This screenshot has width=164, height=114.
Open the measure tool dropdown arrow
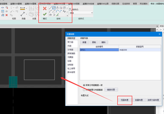pyautogui.click(x=27, y=8)
